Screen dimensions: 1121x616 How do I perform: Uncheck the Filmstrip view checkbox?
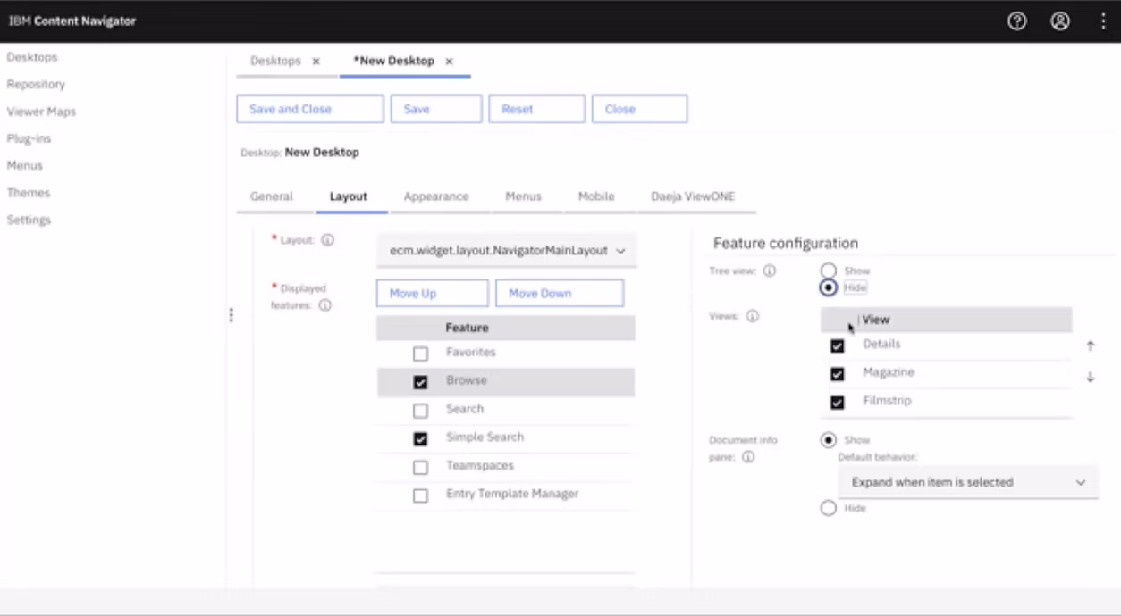click(x=837, y=403)
